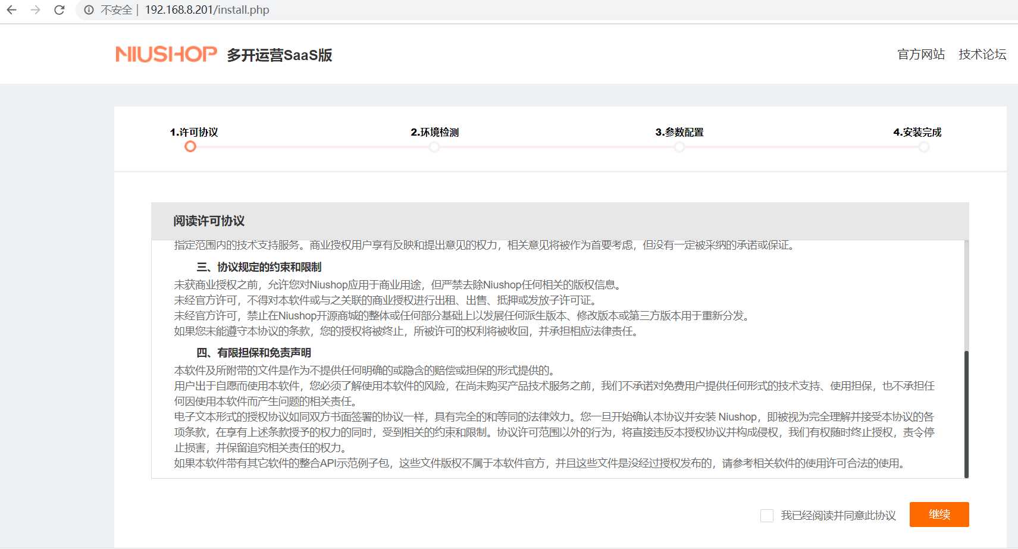Select step 1.许可协议 label
Image resolution: width=1018 pixels, height=549 pixels.
point(194,132)
